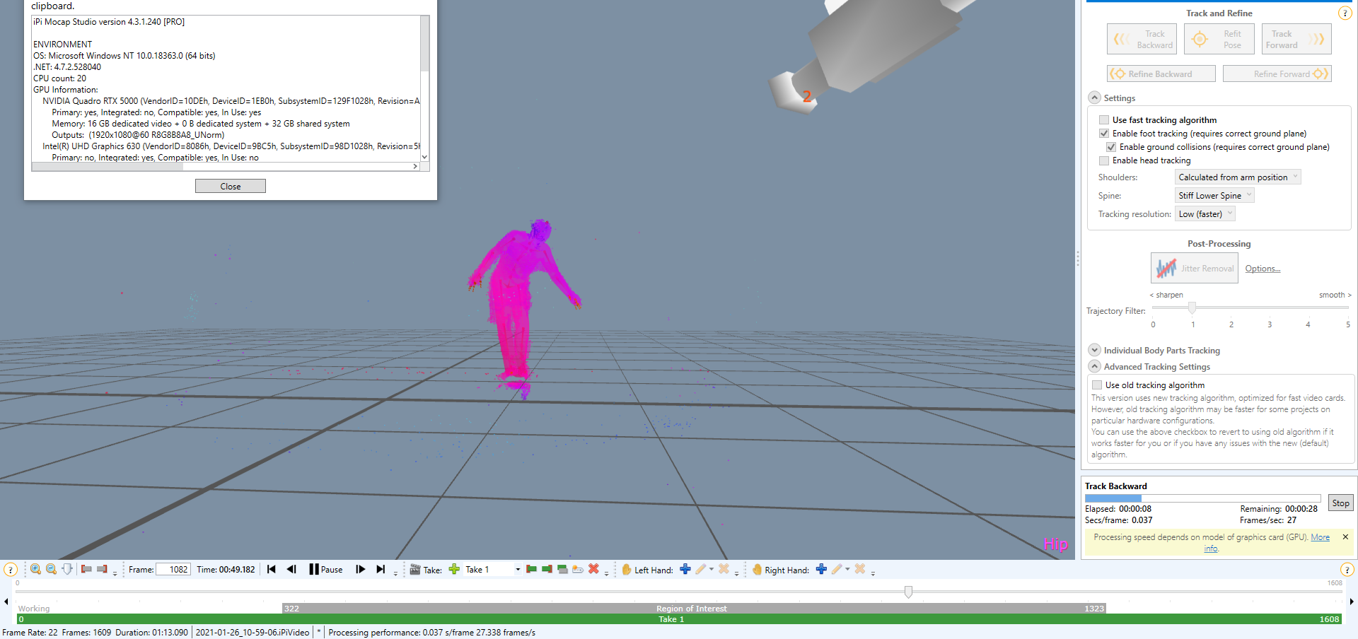Remove Left Hand keyframe with X
This screenshot has width=1358, height=639.
tap(724, 569)
